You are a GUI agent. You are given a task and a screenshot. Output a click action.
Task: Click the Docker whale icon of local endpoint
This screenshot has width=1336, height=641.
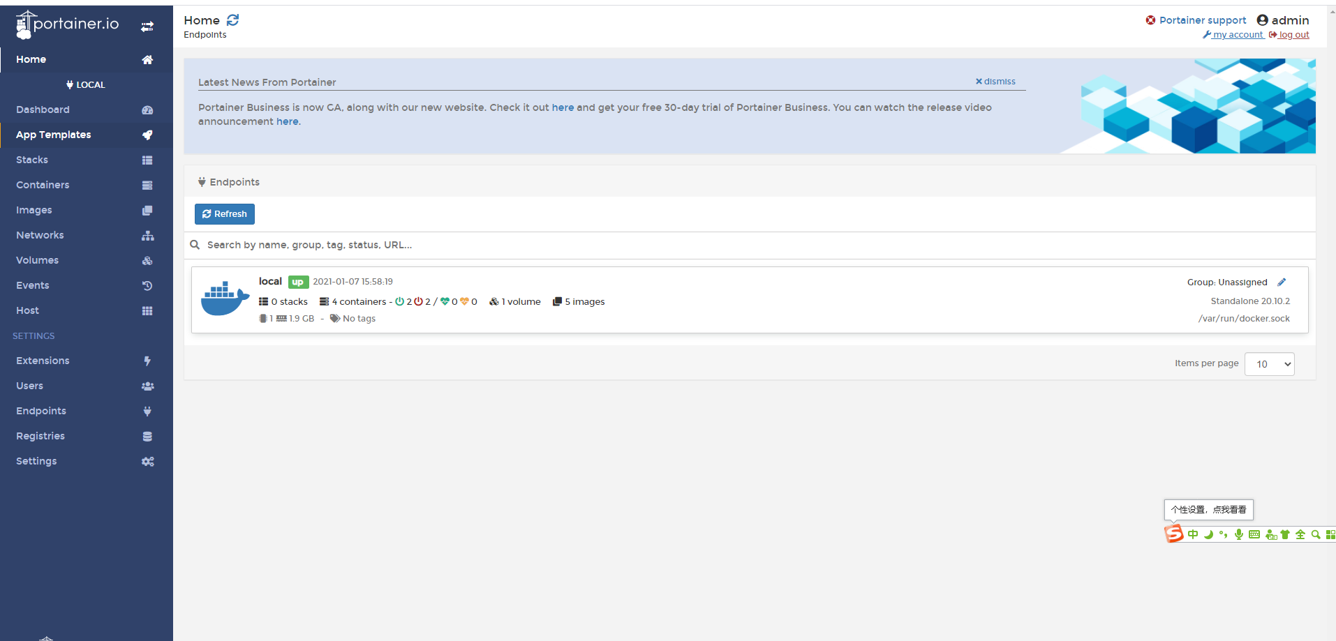[x=225, y=299]
